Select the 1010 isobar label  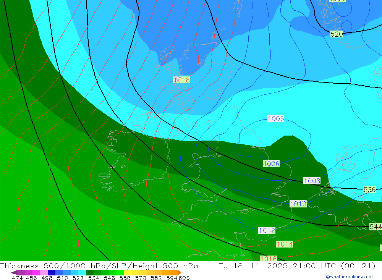tap(298, 204)
